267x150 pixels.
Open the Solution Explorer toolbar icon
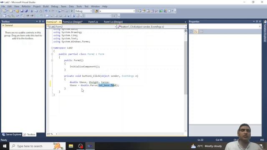click(139, 11)
